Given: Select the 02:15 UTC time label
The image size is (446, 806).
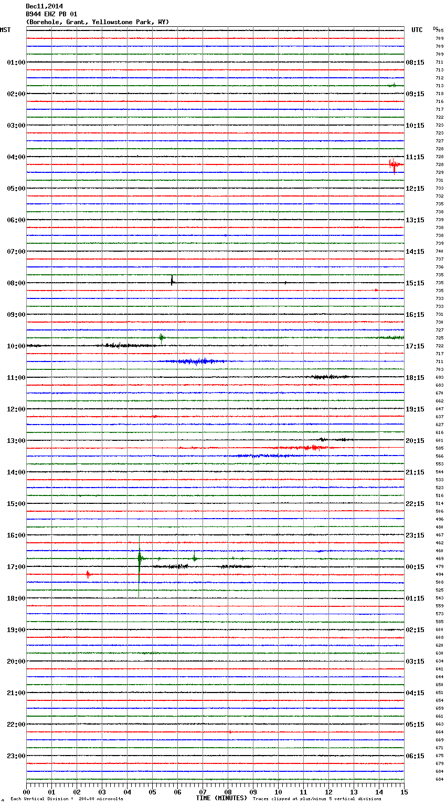Looking at the screenshot, I should click(415, 630).
